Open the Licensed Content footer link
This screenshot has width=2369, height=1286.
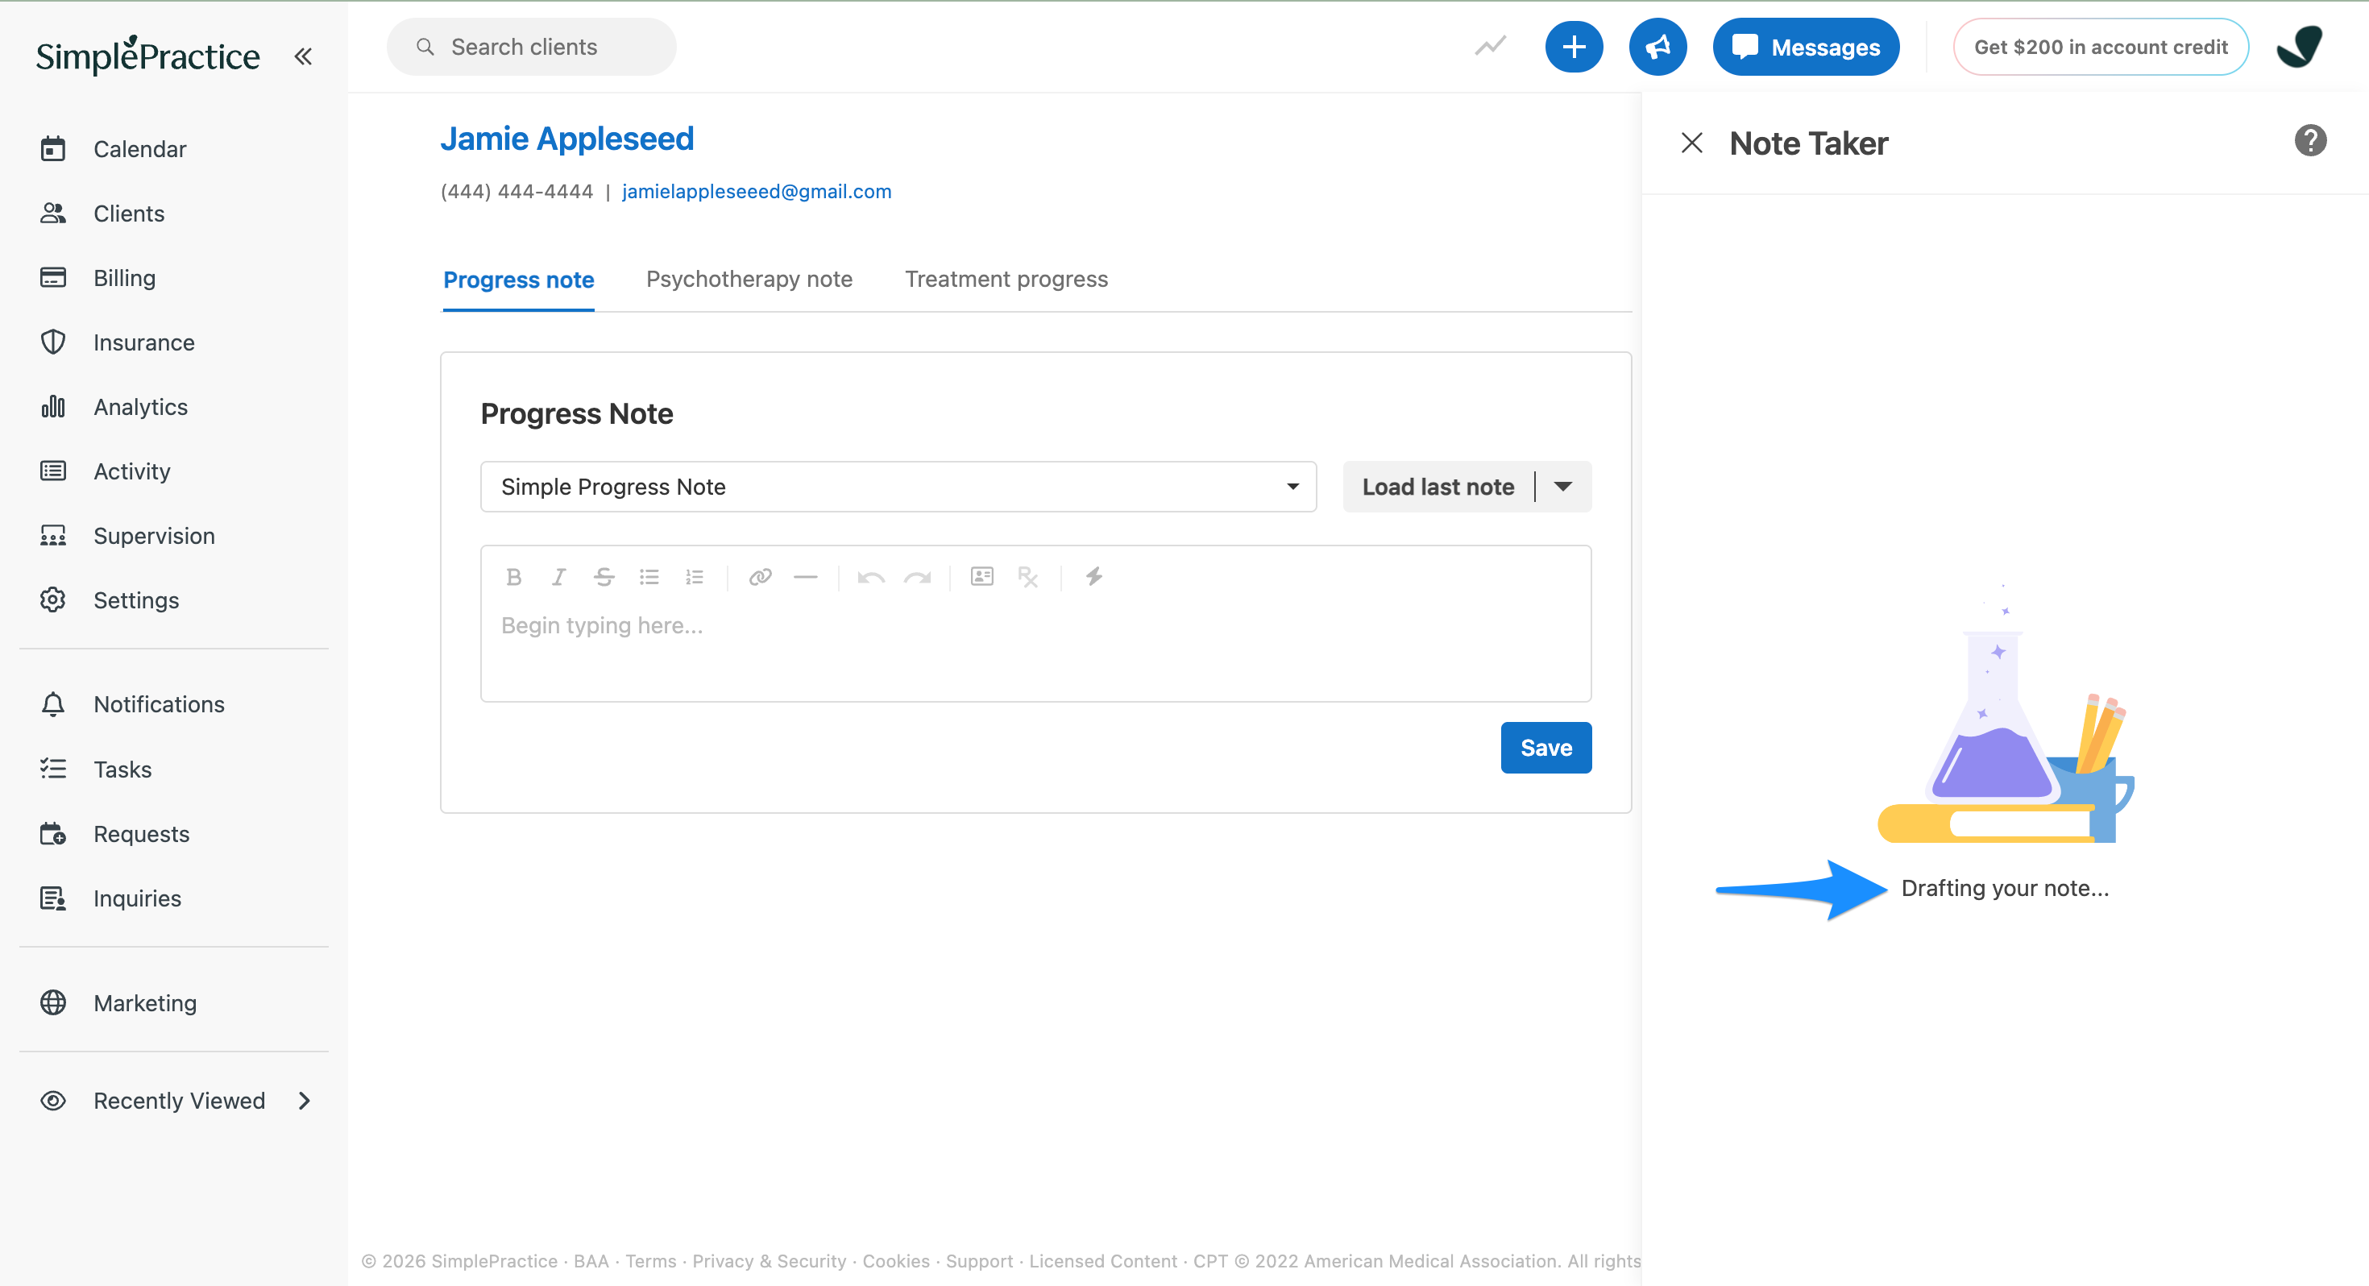[x=1102, y=1261]
